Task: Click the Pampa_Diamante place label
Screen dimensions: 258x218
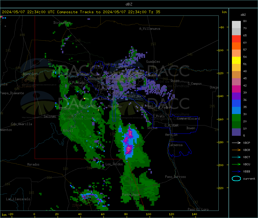Action: coord(12,93)
